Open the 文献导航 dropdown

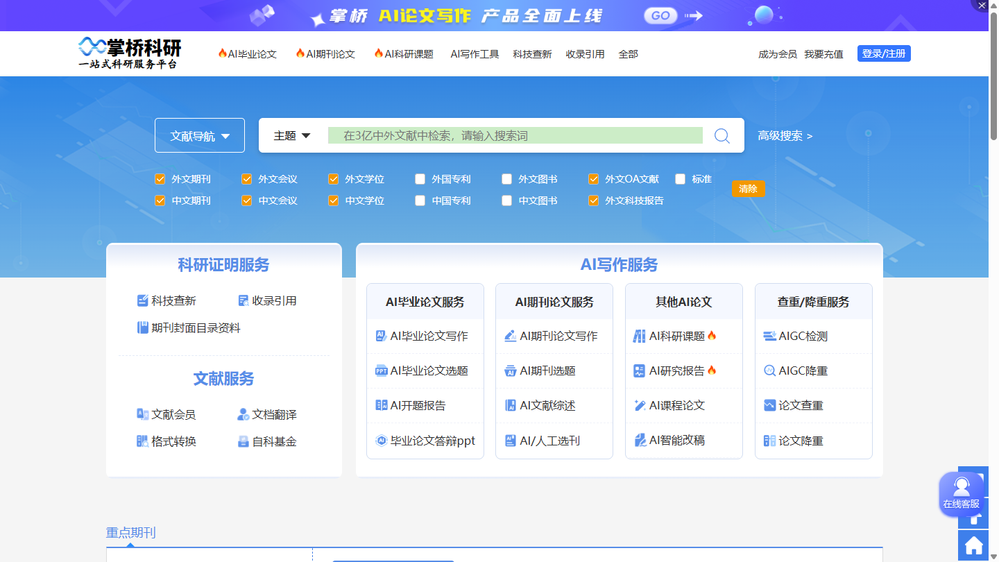click(x=200, y=135)
